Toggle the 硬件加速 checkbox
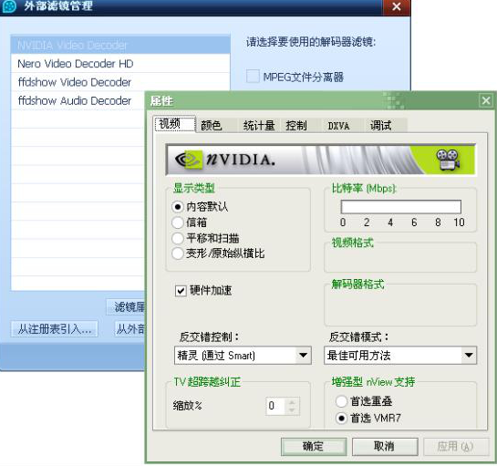Viewport: 497px width, 466px height. point(181,290)
